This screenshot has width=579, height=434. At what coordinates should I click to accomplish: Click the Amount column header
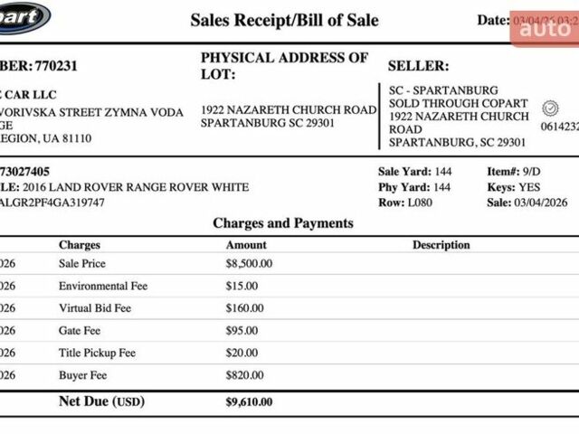(246, 245)
